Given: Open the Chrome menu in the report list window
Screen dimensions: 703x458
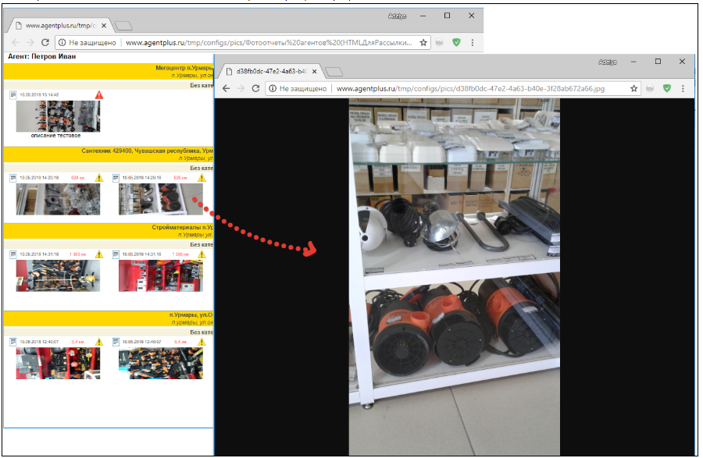Looking at the screenshot, I should point(472,43).
